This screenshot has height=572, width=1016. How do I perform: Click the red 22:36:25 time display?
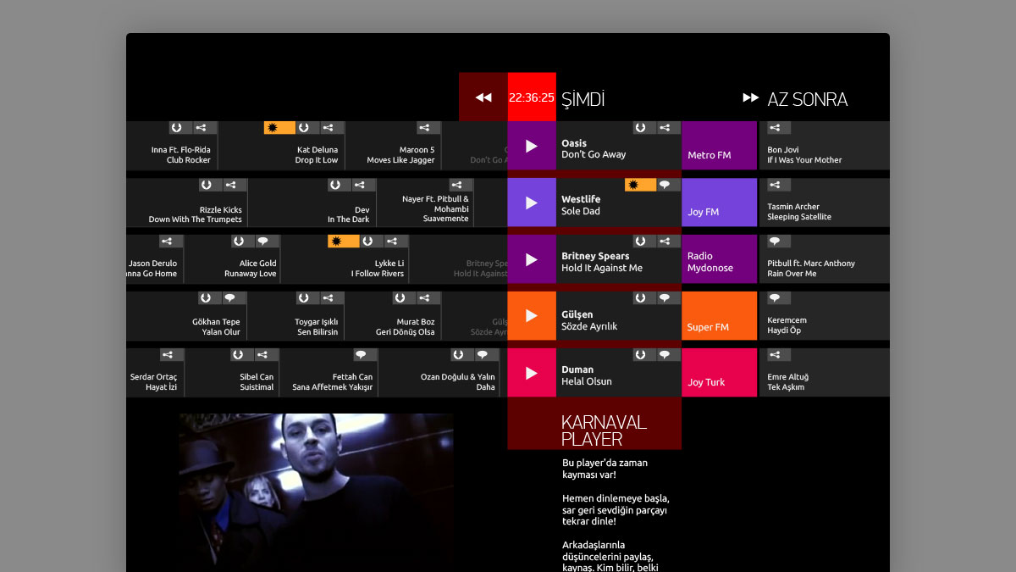[532, 97]
